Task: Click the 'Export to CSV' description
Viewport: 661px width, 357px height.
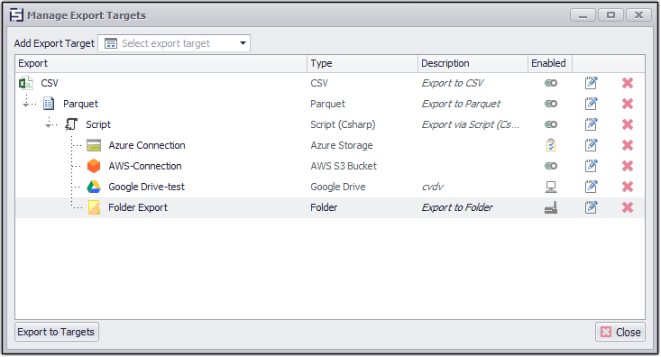Action: coord(453,83)
